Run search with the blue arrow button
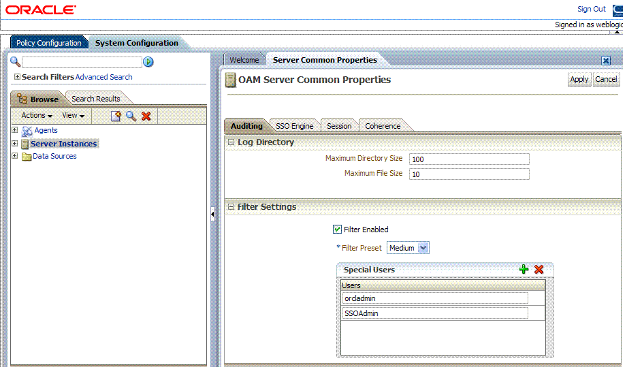This screenshot has width=642, height=378. pyautogui.click(x=148, y=62)
